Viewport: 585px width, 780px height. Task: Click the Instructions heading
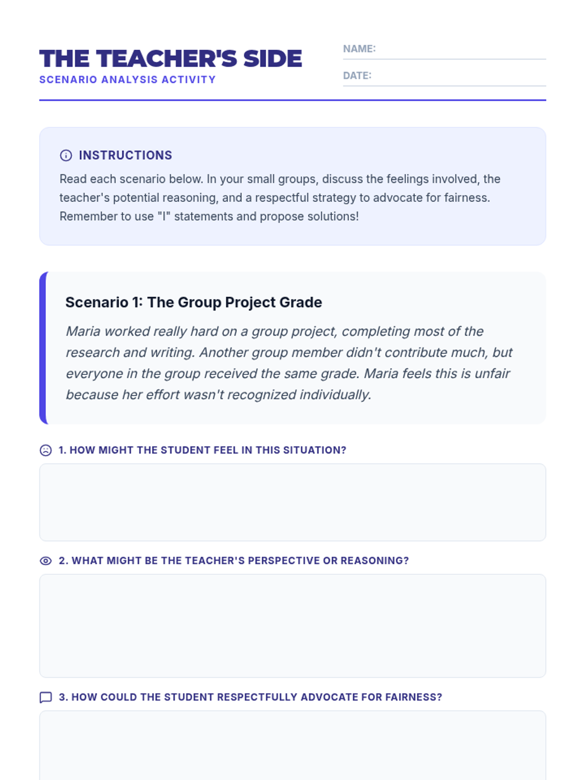coord(125,156)
